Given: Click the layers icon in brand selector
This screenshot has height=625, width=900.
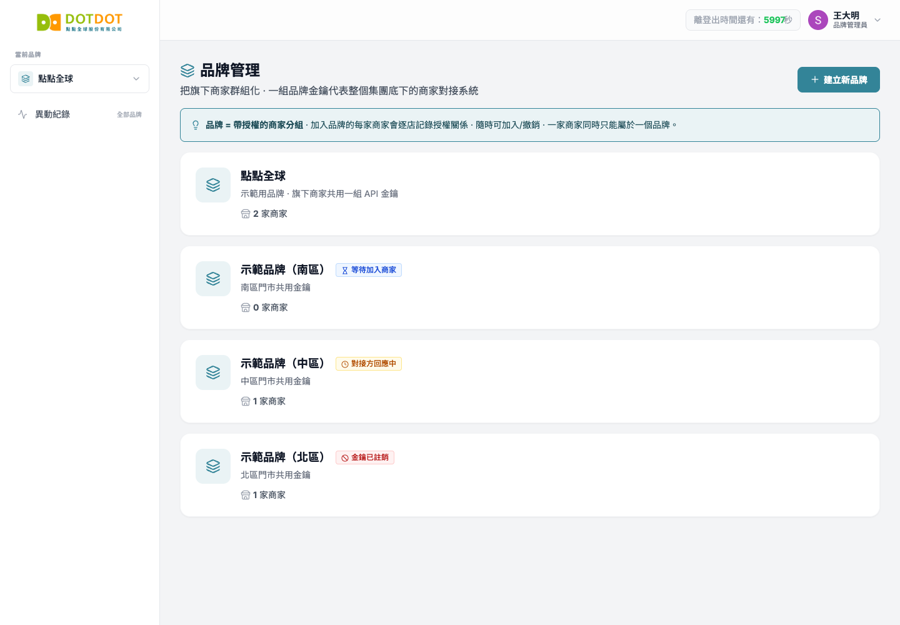Looking at the screenshot, I should pyautogui.click(x=26, y=79).
